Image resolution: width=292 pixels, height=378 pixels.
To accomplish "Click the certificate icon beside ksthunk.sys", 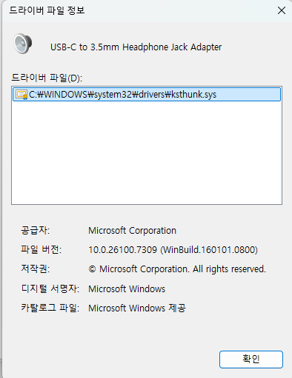I will [x=21, y=95].
